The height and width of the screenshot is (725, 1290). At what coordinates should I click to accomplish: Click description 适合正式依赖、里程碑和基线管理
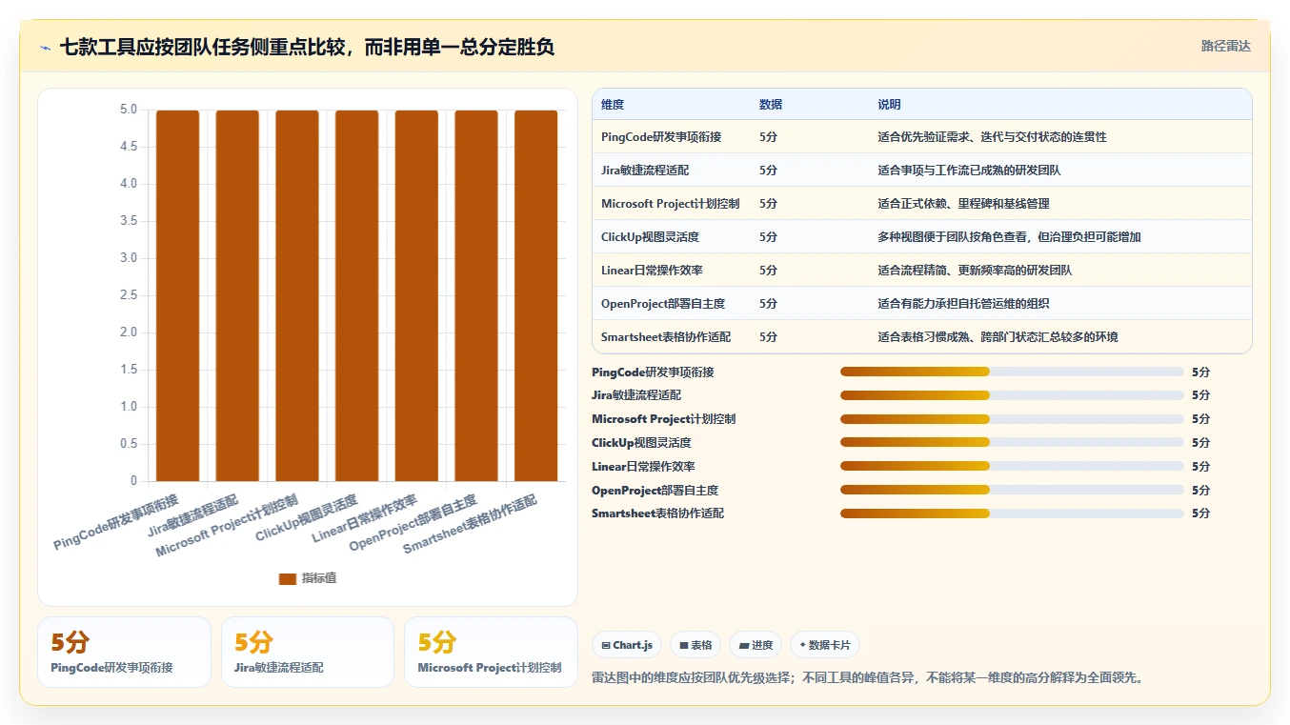point(963,204)
